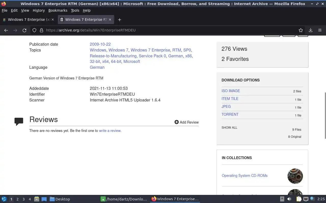326x203 pixels.
Task: Open the Windows 7 Enterprise topic link
Action: 150,50
